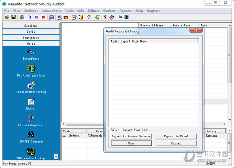The width and height of the screenshot is (234, 168).
Task: Click the Save floppy disk icon
Action: [x=14, y=17]
